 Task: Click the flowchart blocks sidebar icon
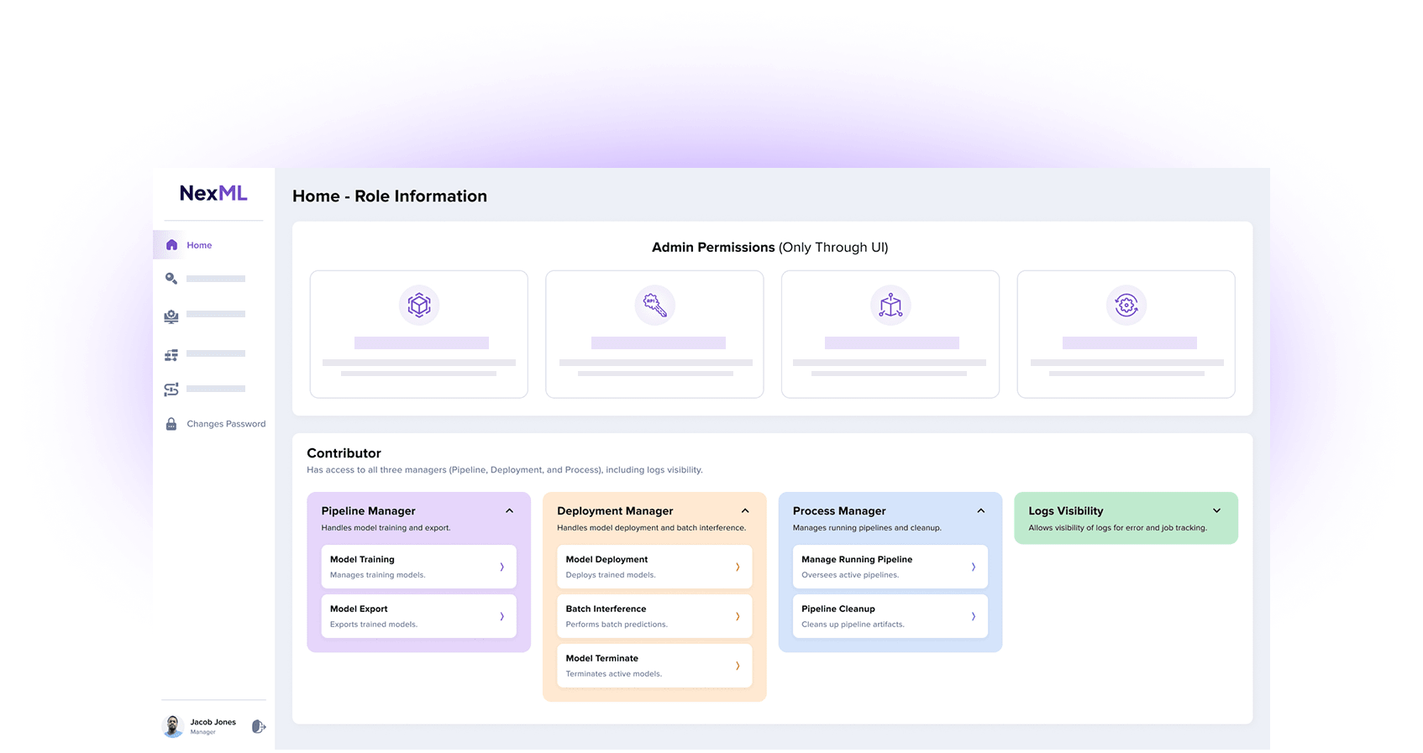tap(171, 355)
